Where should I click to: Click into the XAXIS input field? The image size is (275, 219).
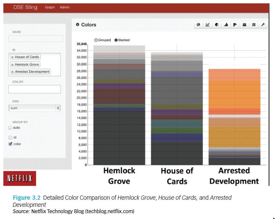tap(35, 39)
